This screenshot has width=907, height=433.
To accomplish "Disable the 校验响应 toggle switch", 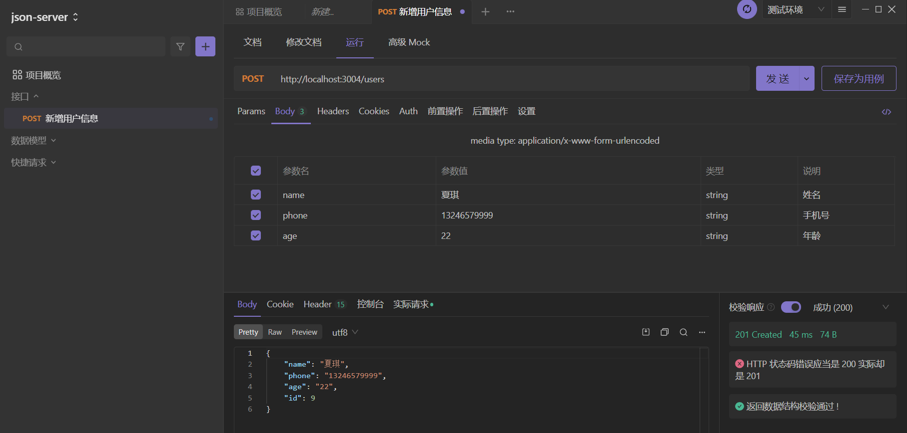I will coord(791,307).
